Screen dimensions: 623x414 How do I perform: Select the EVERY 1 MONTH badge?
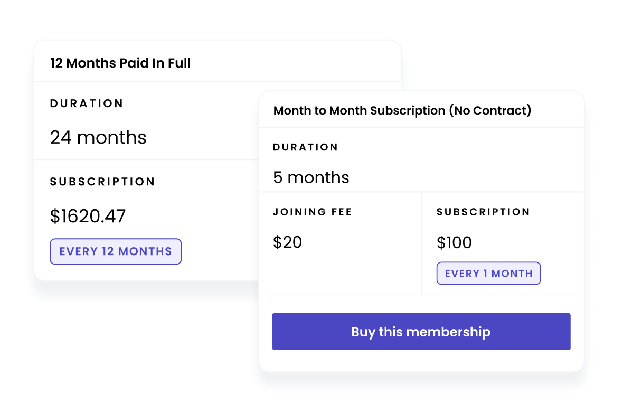488,274
